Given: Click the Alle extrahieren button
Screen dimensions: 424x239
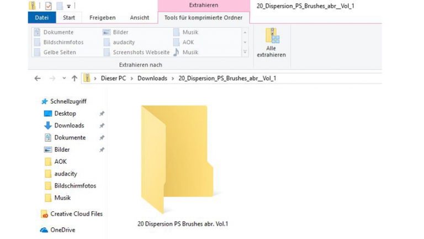Looking at the screenshot, I should (271, 43).
